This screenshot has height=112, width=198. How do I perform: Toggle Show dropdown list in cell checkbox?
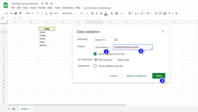pyautogui.click(x=95, y=54)
